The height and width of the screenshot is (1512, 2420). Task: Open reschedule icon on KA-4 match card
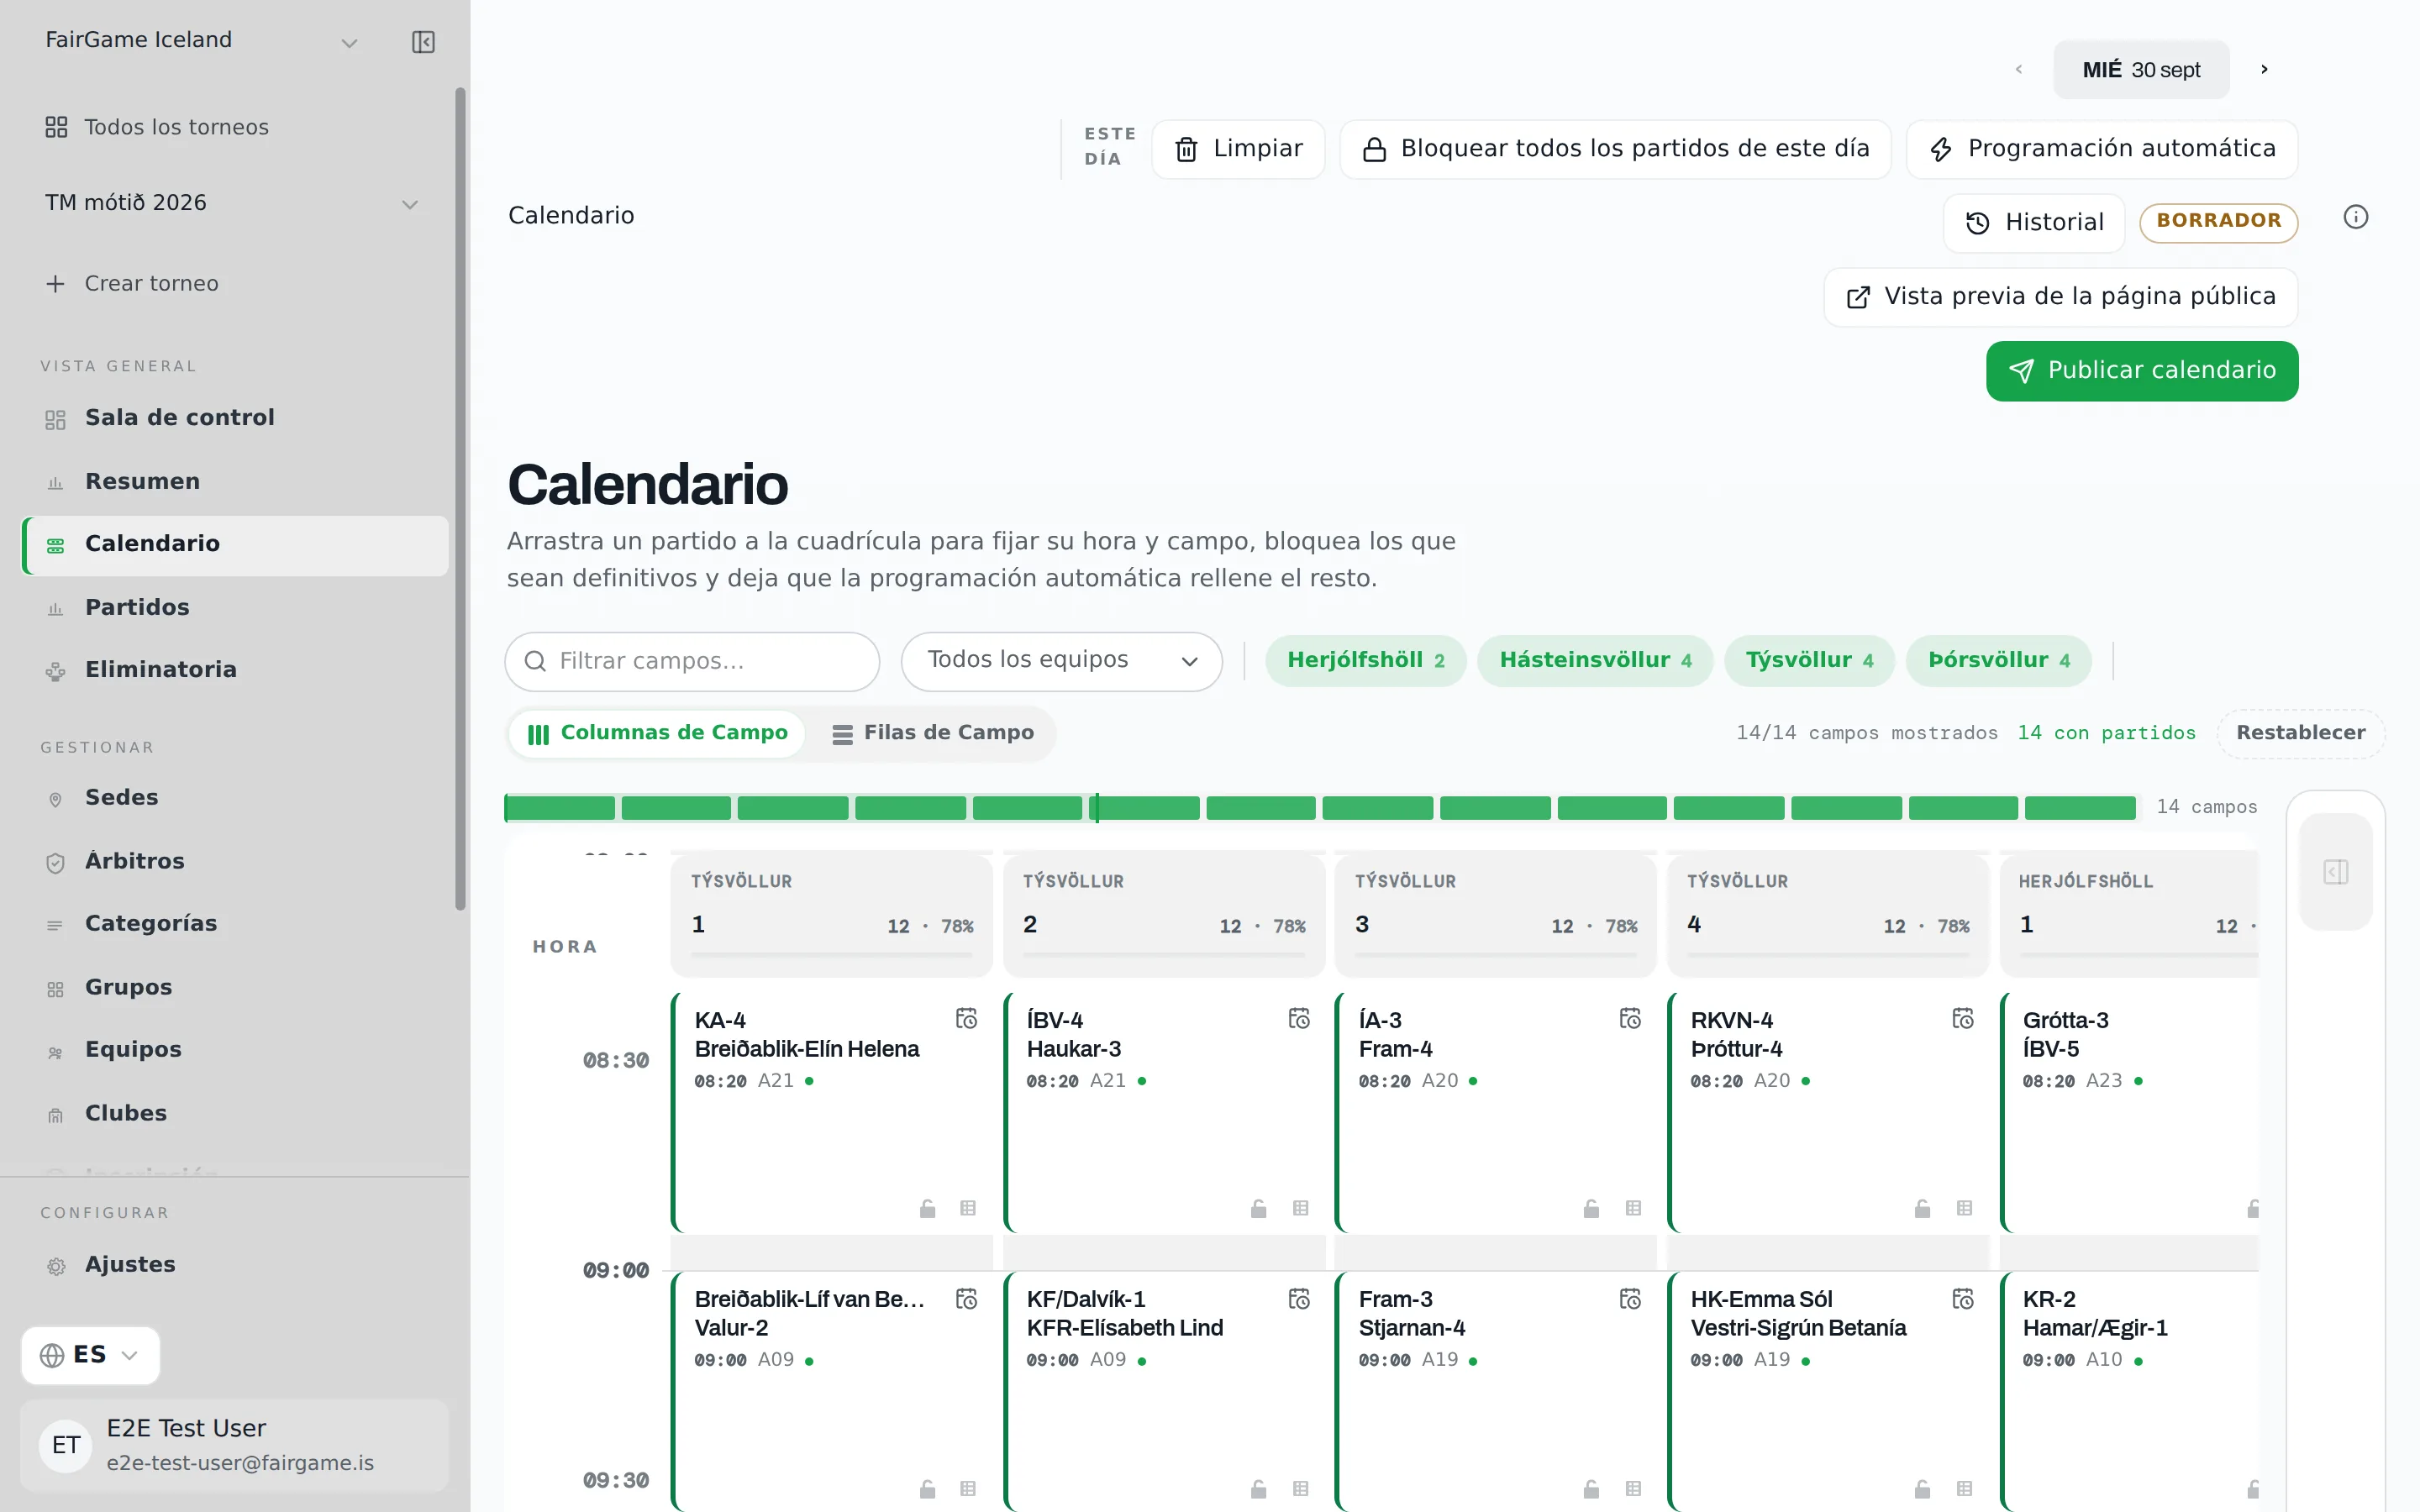(x=966, y=1019)
